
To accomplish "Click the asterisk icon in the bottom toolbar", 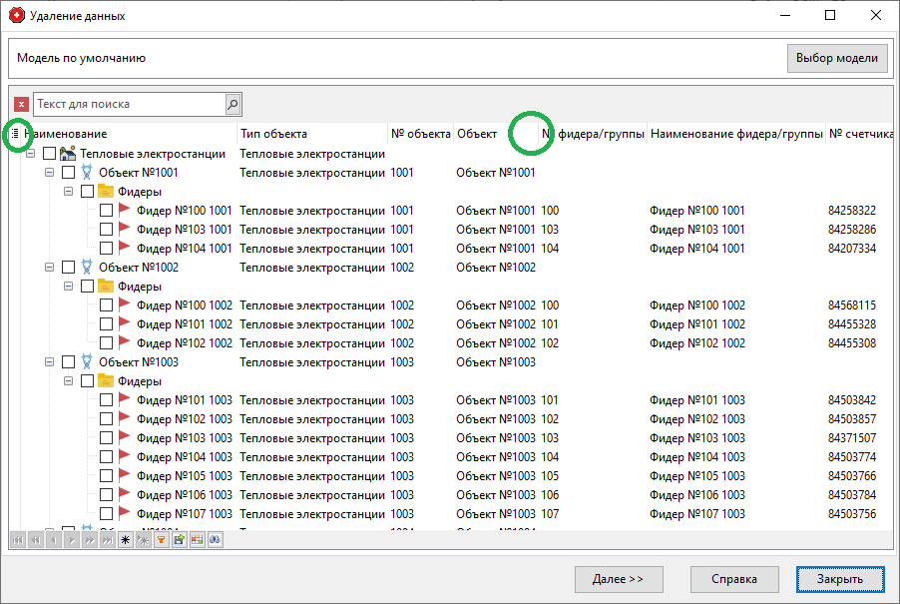I will tap(126, 539).
